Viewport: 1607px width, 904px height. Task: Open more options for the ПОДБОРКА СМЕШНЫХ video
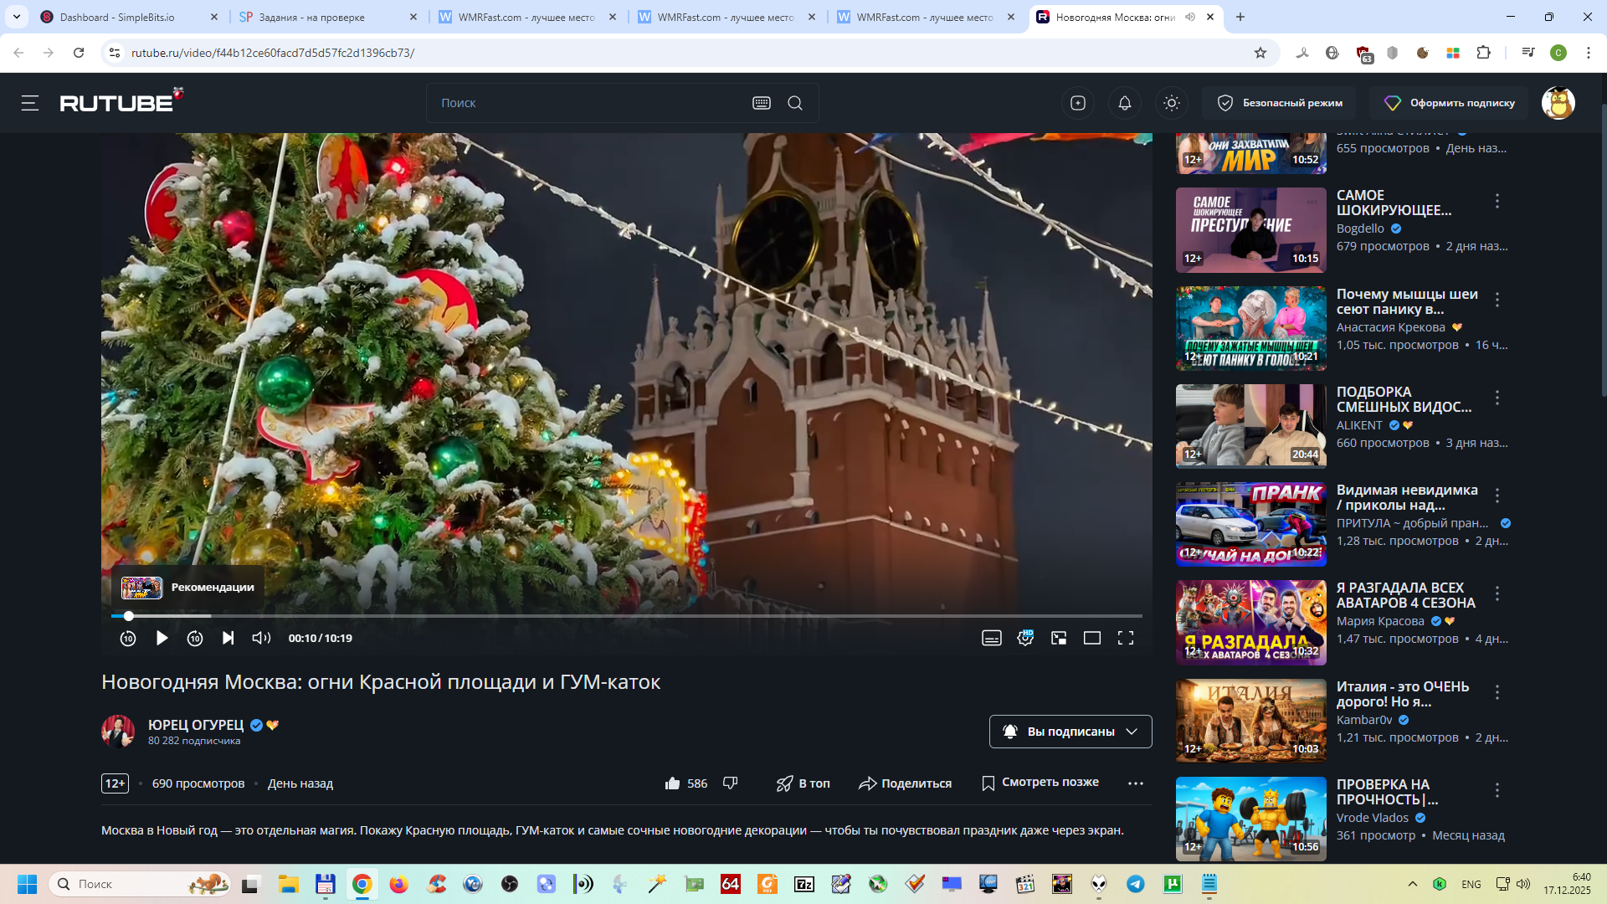tap(1497, 398)
